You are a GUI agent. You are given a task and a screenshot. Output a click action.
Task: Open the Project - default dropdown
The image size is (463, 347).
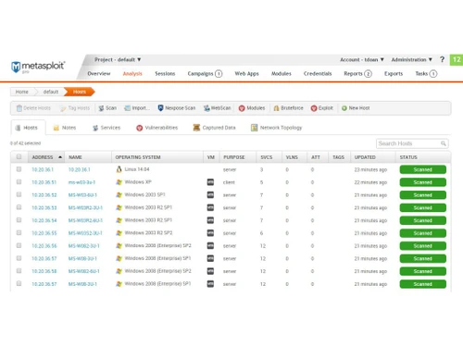118,59
